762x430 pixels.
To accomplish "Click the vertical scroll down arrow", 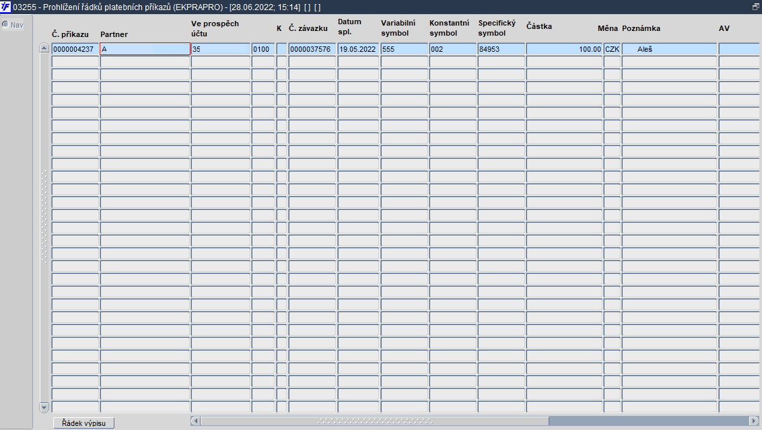I will [x=44, y=407].
